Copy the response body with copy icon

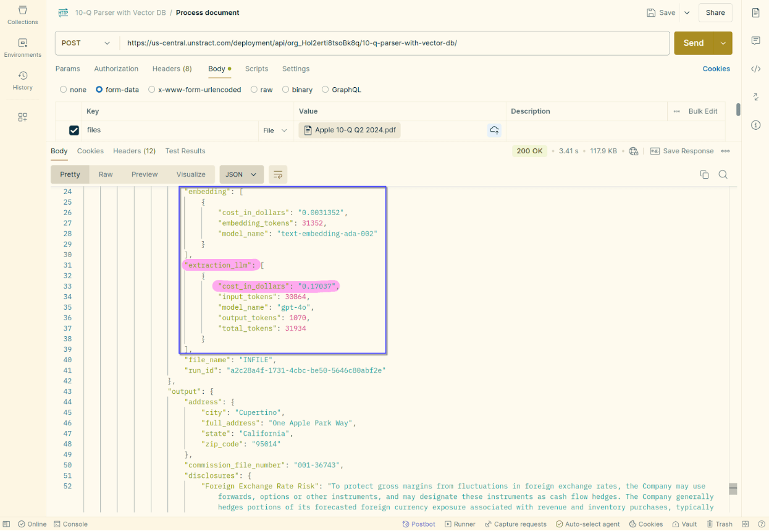tap(704, 174)
